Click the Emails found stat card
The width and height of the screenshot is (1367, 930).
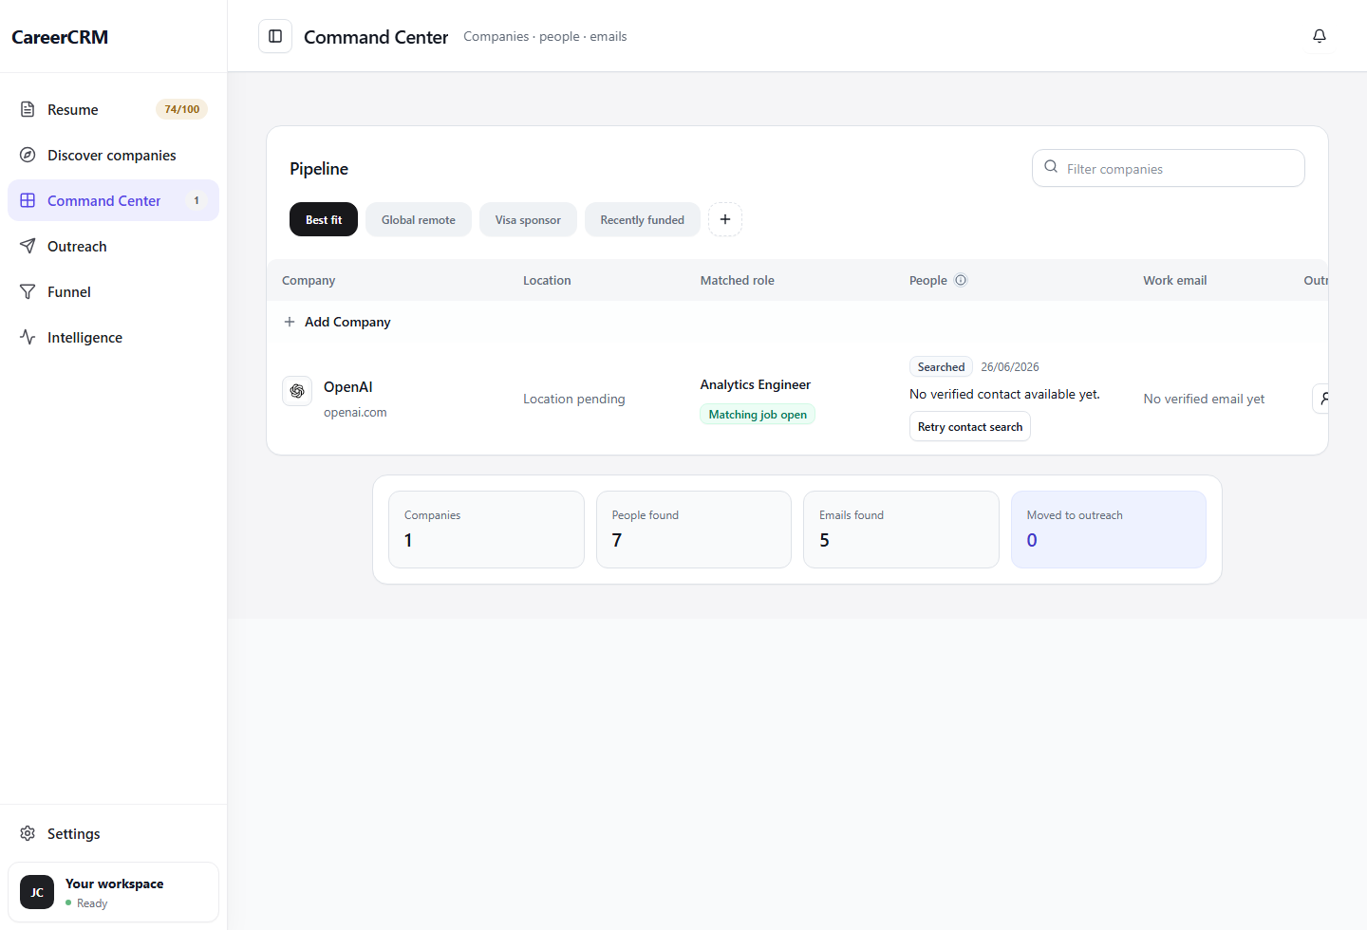pyautogui.click(x=901, y=530)
